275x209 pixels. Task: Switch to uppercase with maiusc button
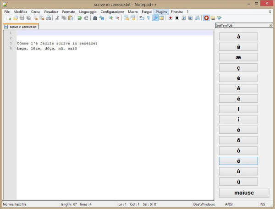[244, 192]
